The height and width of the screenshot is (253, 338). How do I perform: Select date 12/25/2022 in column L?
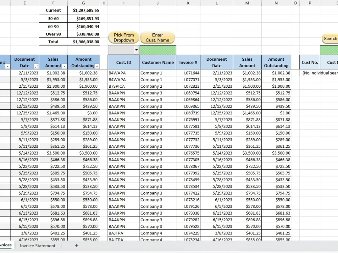[217, 113]
